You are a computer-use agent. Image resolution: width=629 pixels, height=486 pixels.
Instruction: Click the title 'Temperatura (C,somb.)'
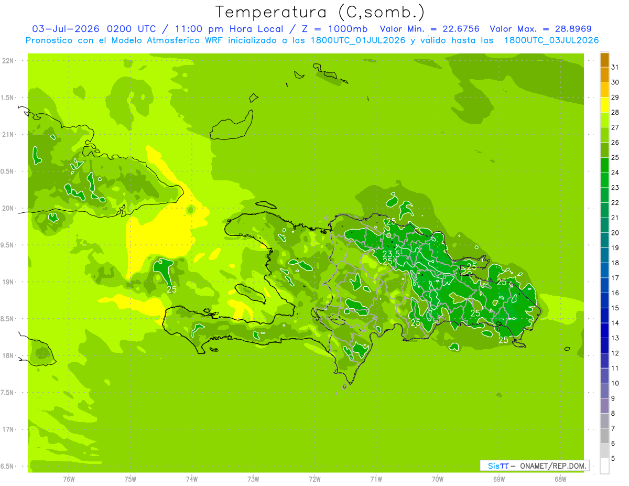pyautogui.click(x=320, y=12)
